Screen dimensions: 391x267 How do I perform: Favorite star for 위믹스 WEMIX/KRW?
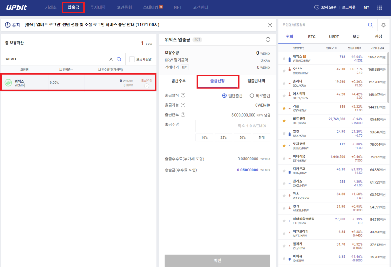284,58
